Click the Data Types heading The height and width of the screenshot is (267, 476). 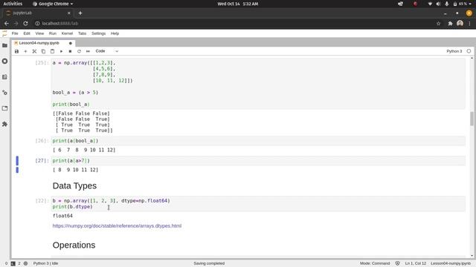pos(74,186)
